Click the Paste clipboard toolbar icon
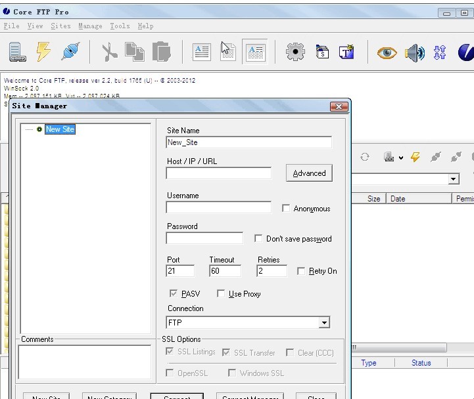 162,52
